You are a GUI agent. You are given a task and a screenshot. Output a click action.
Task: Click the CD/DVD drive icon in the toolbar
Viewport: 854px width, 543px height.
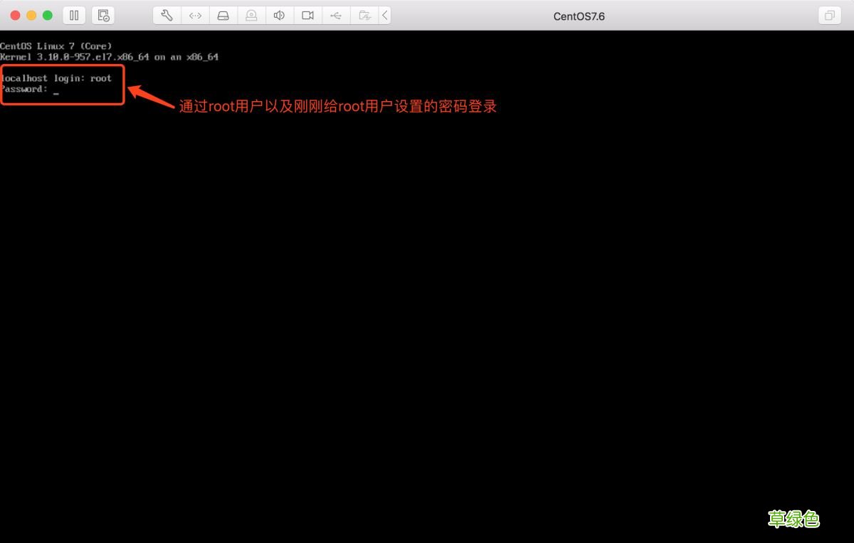point(251,15)
